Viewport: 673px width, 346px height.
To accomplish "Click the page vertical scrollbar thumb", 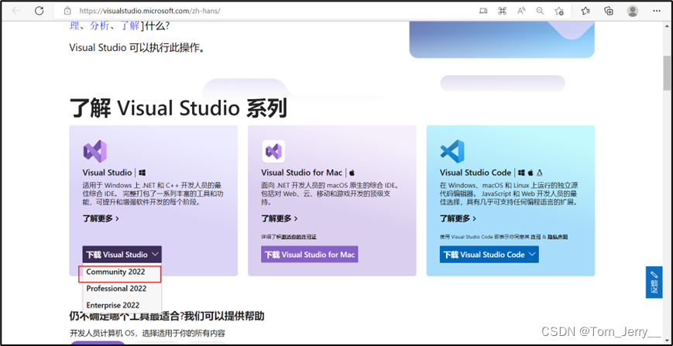I will pos(667,73).
